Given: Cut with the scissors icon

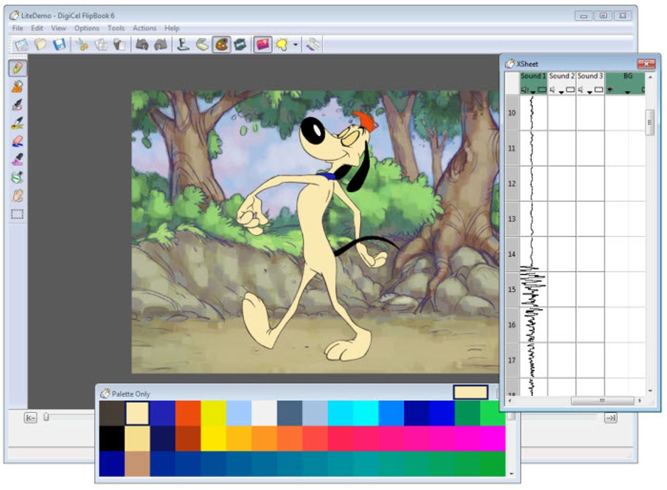Looking at the screenshot, I should coord(81,44).
